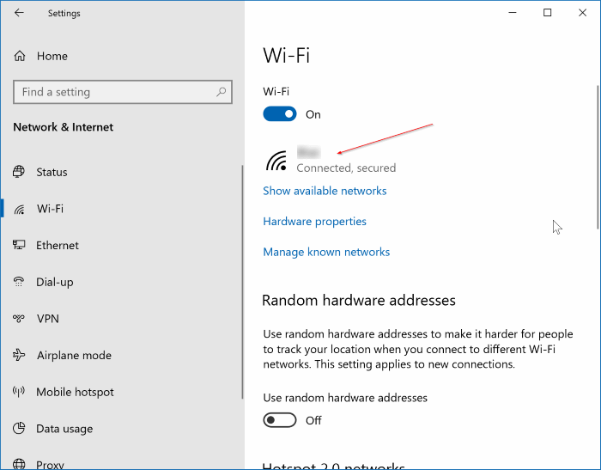Click the Mobile hotspot antenna icon
This screenshot has height=470, width=601.
pos(19,391)
